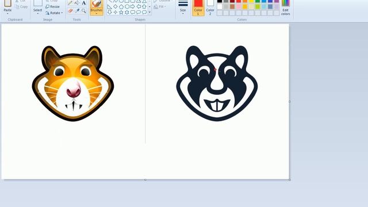Open the Rotate dropdown menu
This screenshot has height=207, width=368.
[54, 13]
